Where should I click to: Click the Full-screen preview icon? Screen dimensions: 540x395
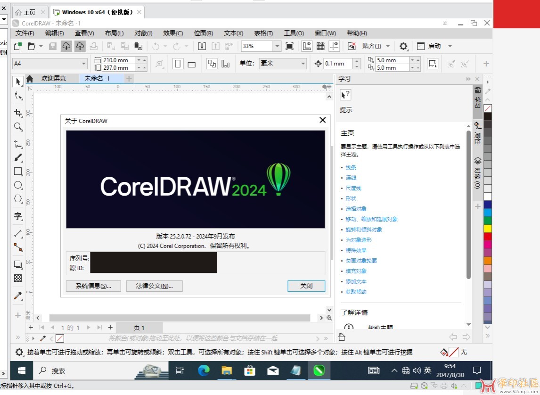tap(290, 46)
